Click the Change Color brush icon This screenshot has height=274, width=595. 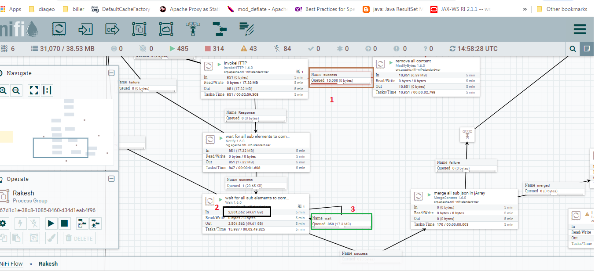tap(51, 238)
